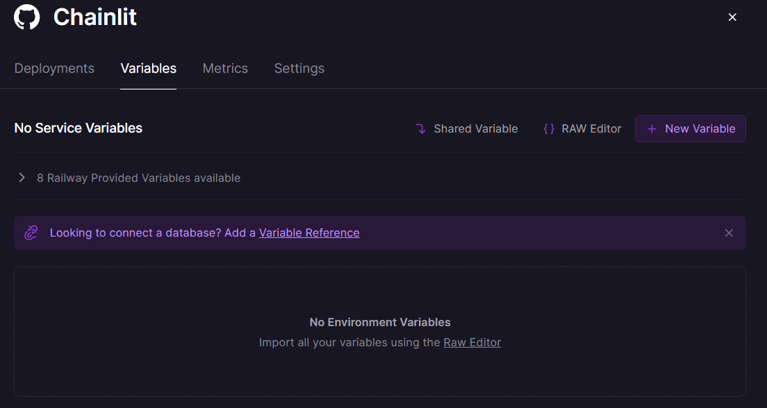Add a Shared Variable
Screen dimensions: 767x408
click(467, 128)
